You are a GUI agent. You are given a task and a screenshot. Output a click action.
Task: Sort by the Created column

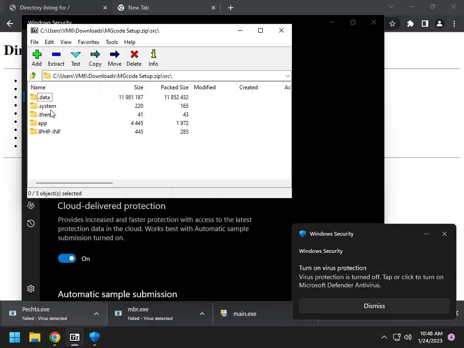point(259,87)
